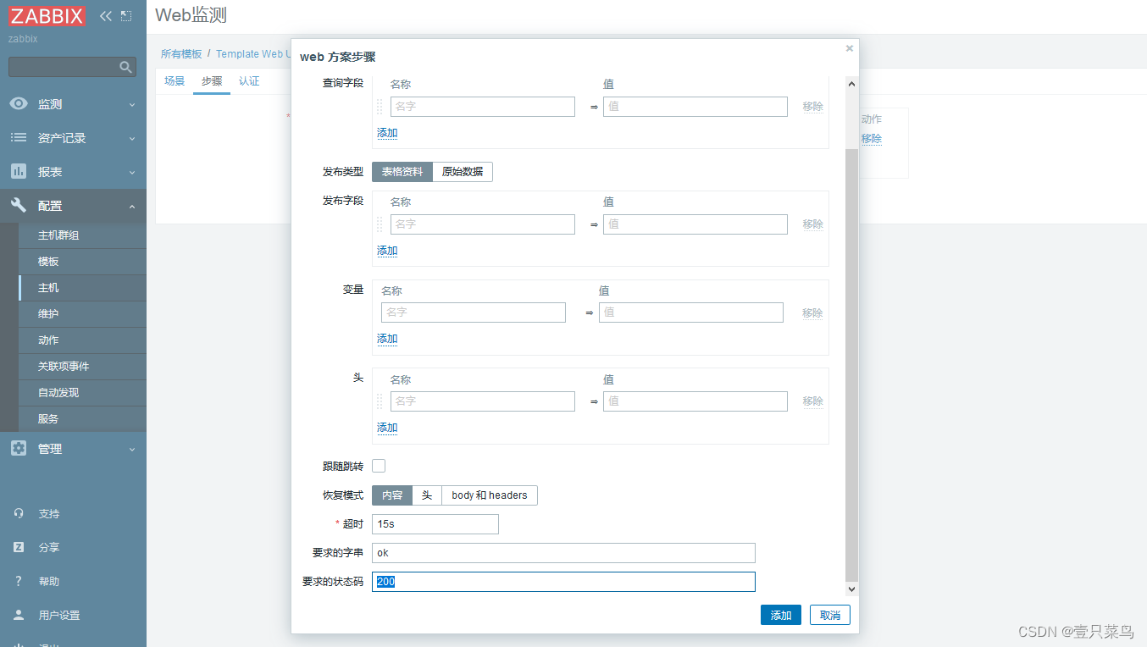
Task: Click the blue 添加 dialog button
Action: tap(781, 616)
